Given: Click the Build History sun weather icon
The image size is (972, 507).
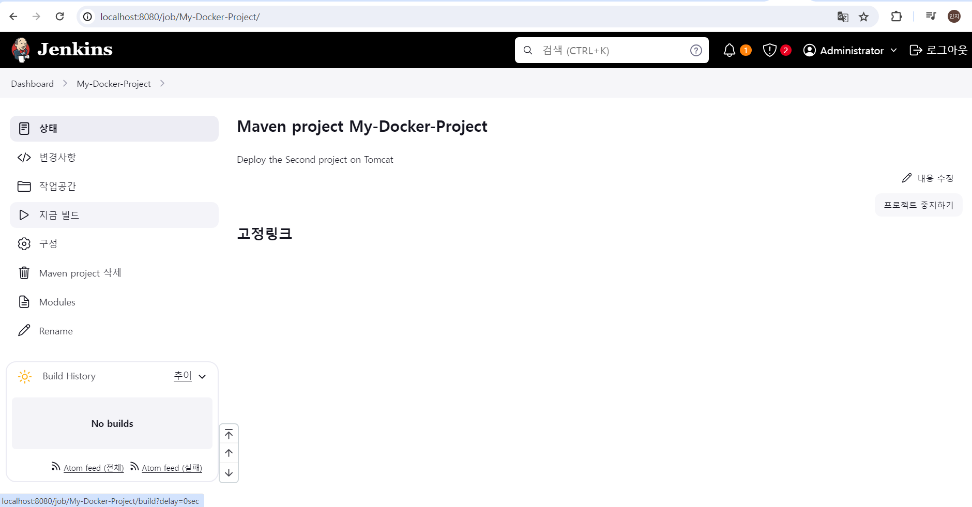Looking at the screenshot, I should (25, 376).
